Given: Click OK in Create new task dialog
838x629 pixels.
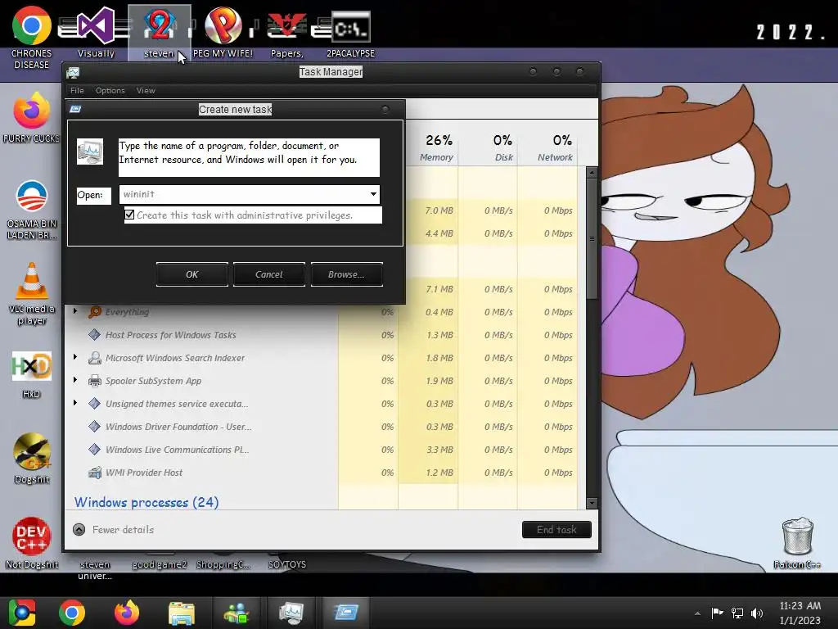Looking at the screenshot, I should coord(191,274).
